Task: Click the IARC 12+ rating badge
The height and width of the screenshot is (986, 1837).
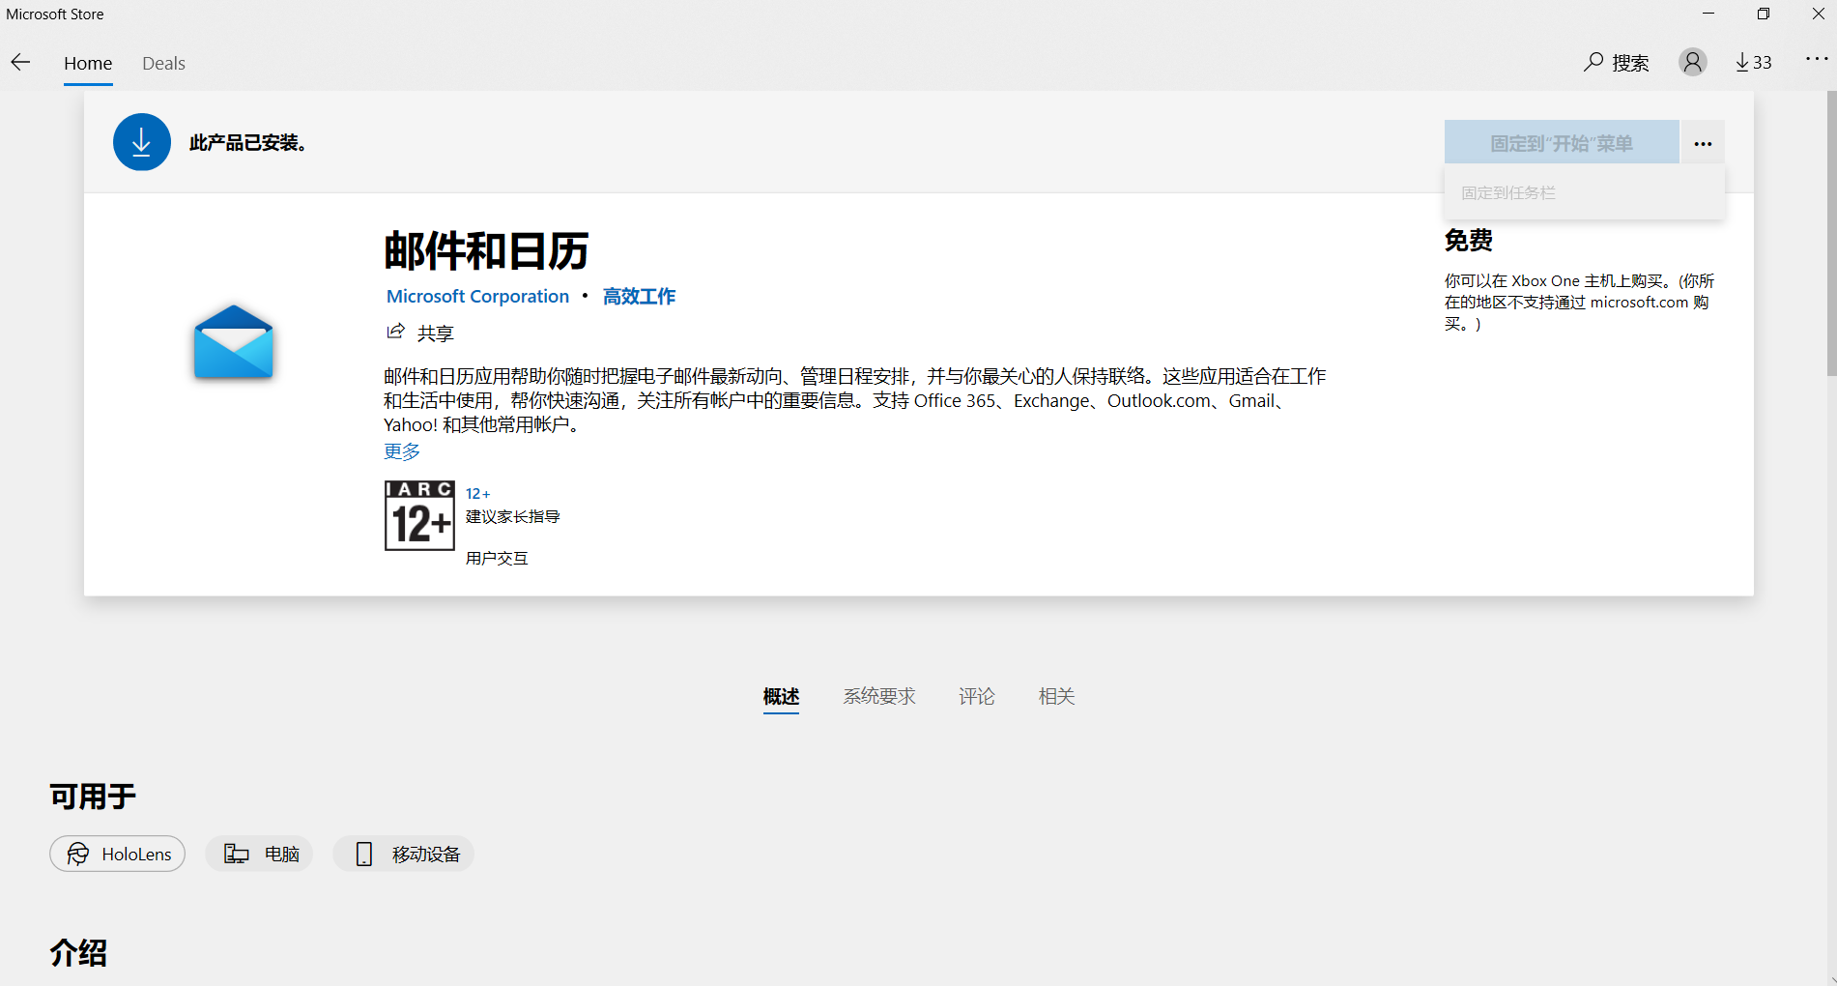Action: point(419,515)
